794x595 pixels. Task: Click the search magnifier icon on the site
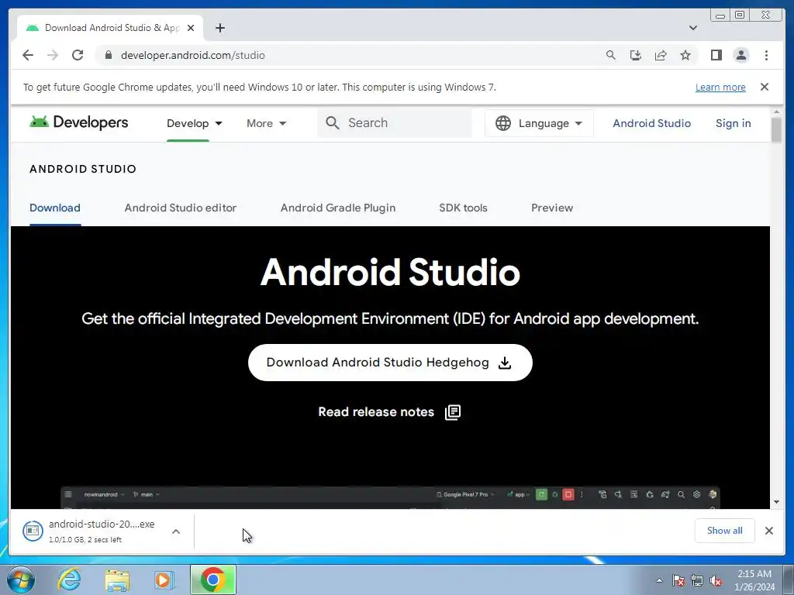coord(332,123)
